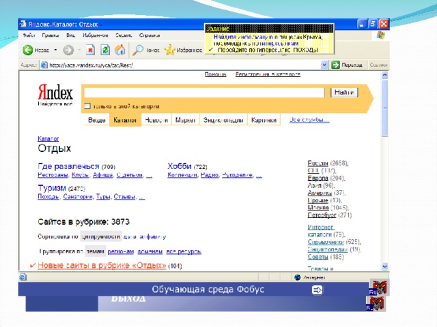The height and width of the screenshot is (327, 437).
Task: Open the Рестораны link
Action: [53, 175]
